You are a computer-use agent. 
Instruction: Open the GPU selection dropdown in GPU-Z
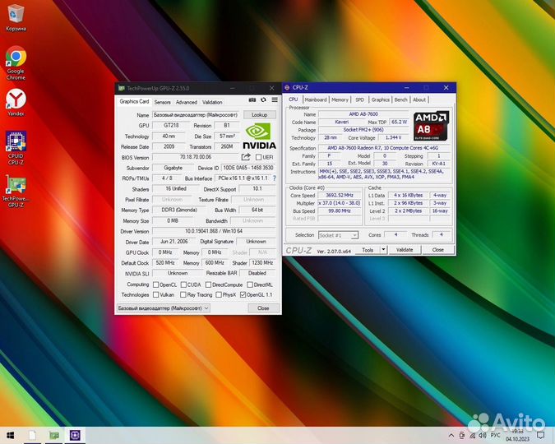pyautogui.click(x=163, y=308)
